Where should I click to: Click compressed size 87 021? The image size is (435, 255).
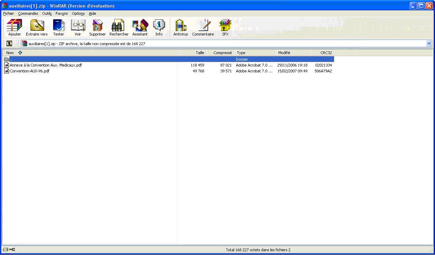(226, 65)
